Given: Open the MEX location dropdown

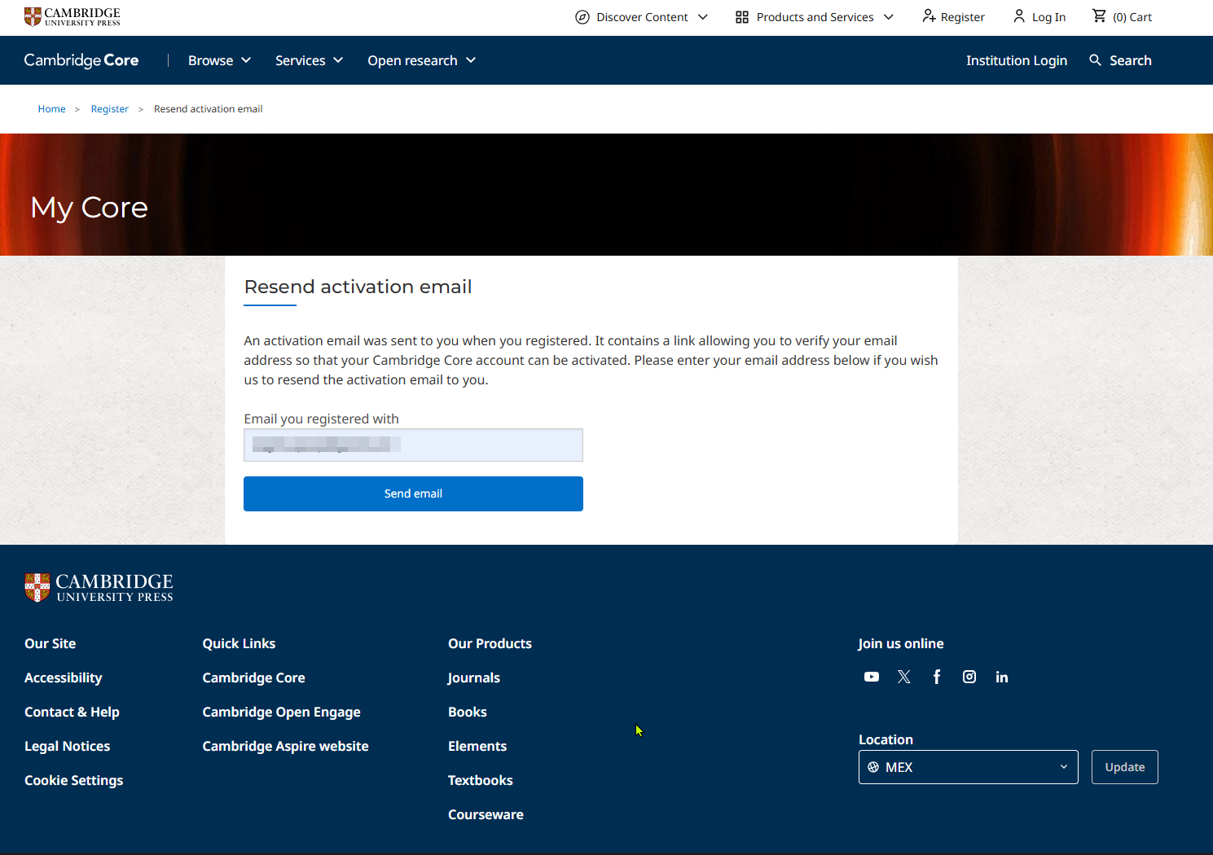Looking at the screenshot, I should click(969, 767).
